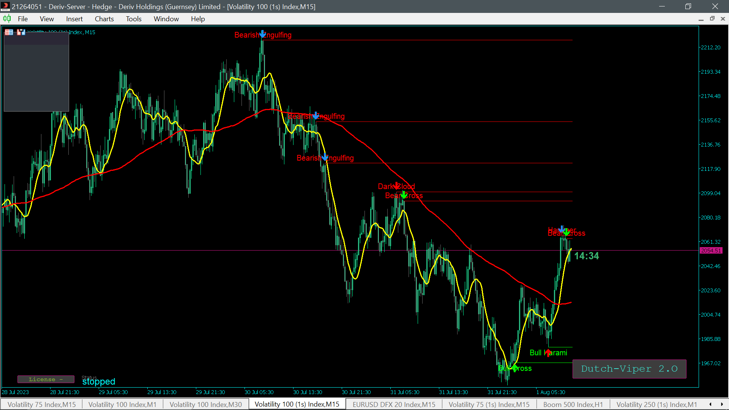This screenshot has width=729, height=410.
Task: Select blue arrow on Bearish Engulfing at red line
Action: click(x=316, y=115)
